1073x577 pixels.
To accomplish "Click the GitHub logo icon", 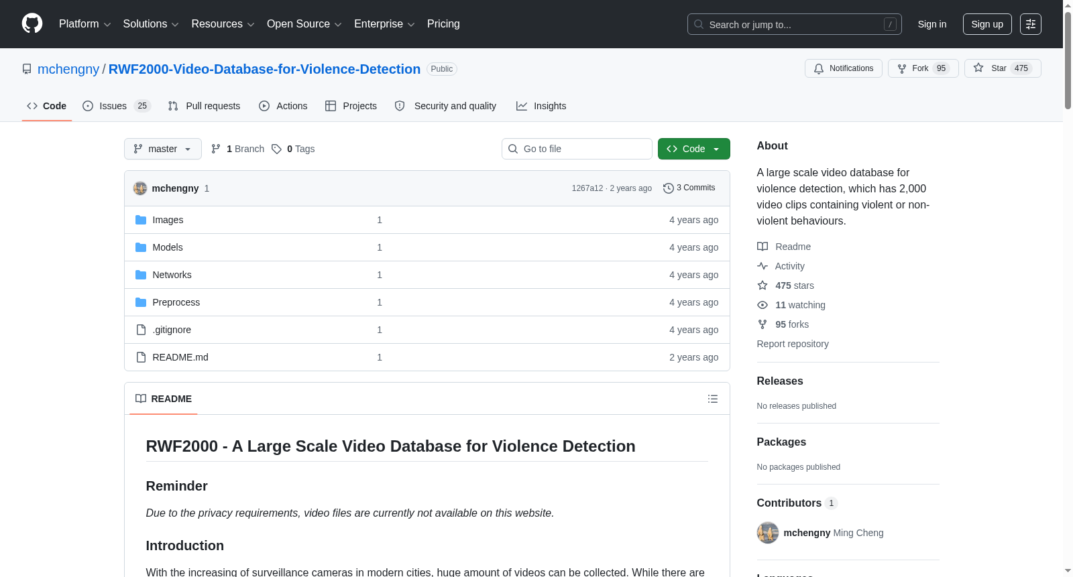I will tap(32, 23).
